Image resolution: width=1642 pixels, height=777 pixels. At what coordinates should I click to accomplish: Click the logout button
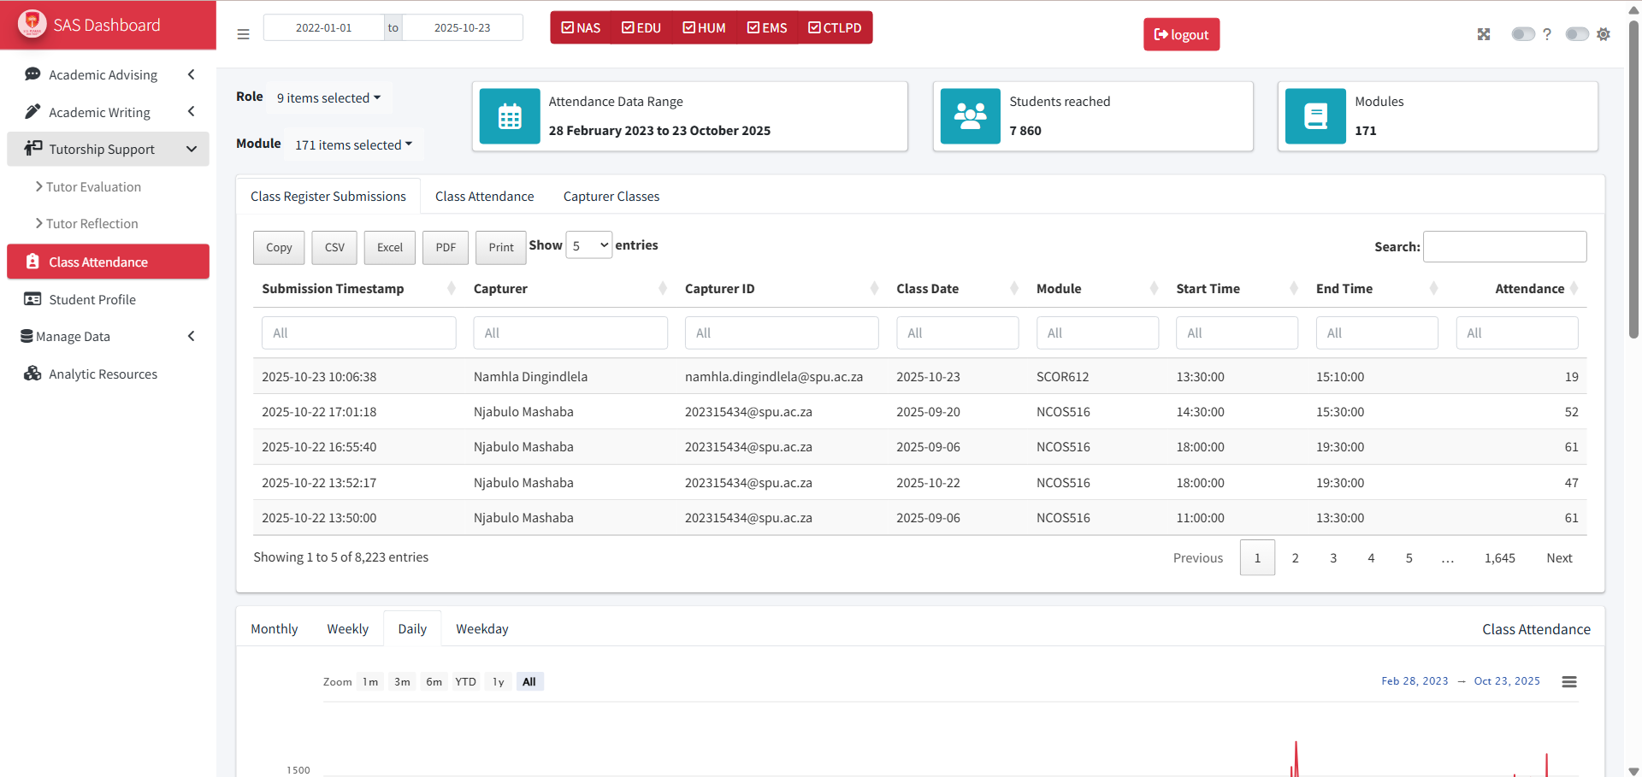tap(1181, 34)
